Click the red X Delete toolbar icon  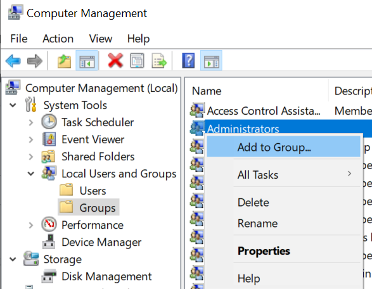(x=115, y=61)
